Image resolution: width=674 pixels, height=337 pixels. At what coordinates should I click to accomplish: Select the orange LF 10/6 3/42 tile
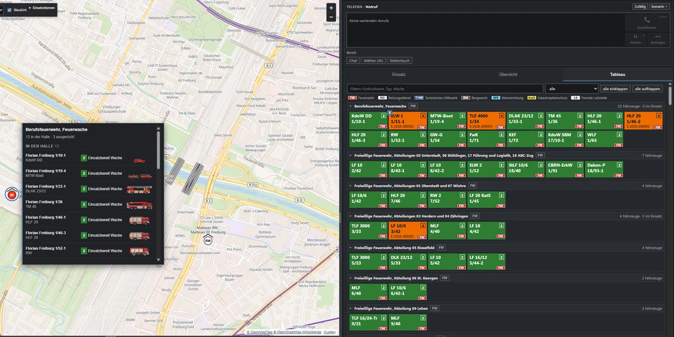pyautogui.click(x=408, y=231)
